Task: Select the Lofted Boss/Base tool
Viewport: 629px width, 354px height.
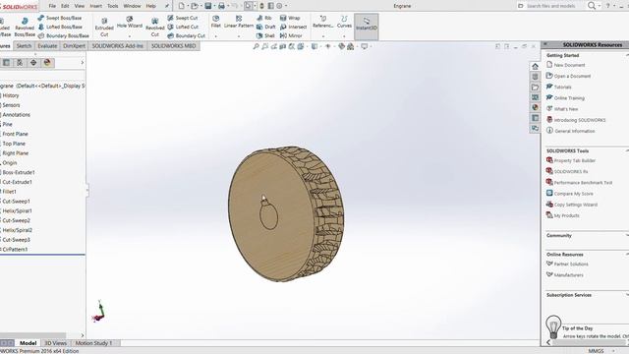Action: click(x=60, y=27)
